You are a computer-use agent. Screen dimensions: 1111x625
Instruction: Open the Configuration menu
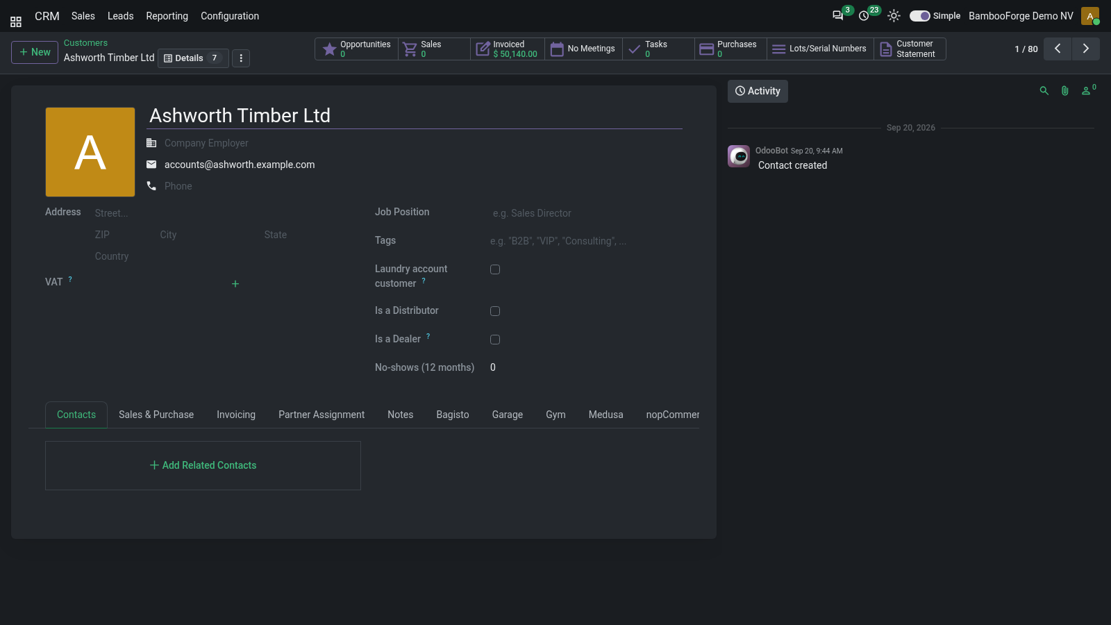230,16
